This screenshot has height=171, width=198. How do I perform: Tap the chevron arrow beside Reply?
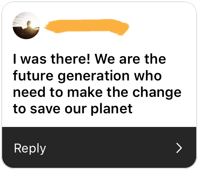pos(179,148)
